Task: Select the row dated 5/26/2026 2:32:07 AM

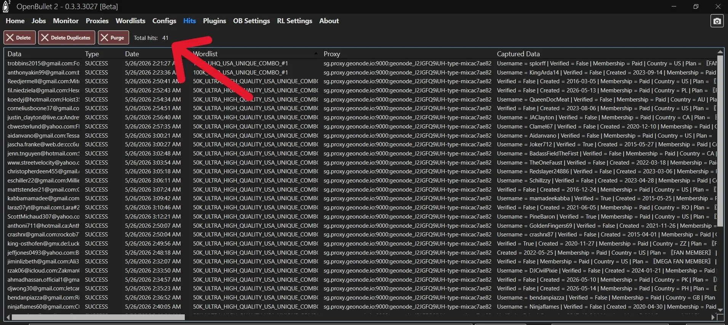Action: pyautogui.click(x=361, y=262)
